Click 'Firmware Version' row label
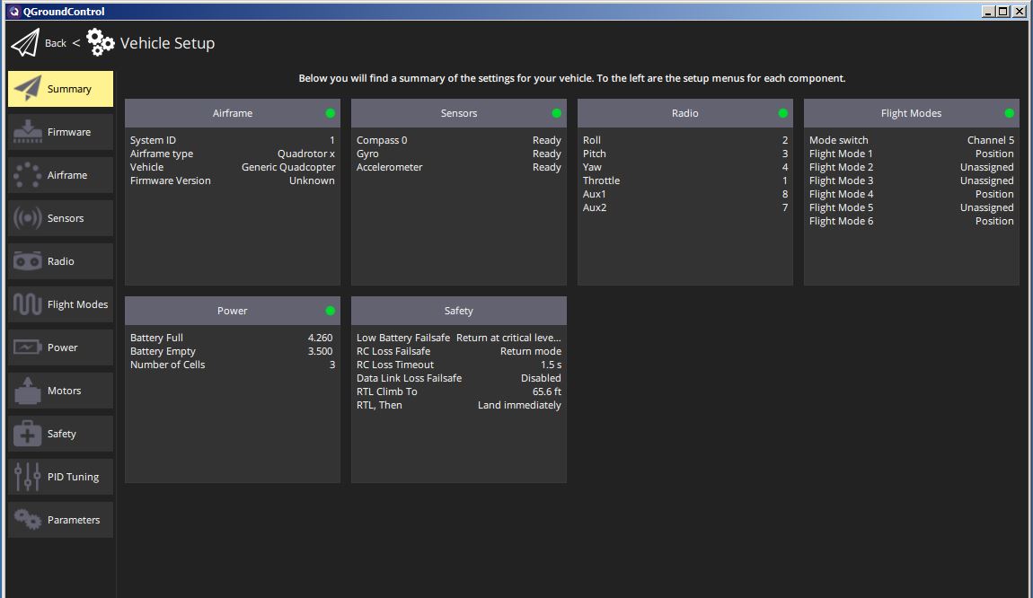Image resolution: width=1033 pixels, height=598 pixels. tap(170, 180)
